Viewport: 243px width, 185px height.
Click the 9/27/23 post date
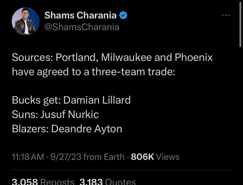point(65,157)
